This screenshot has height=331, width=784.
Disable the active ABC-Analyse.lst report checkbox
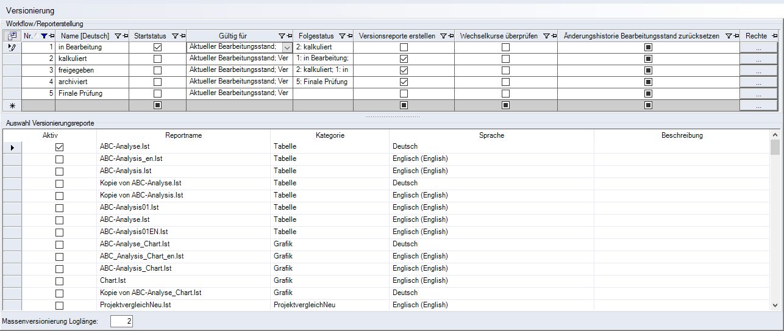pos(59,147)
